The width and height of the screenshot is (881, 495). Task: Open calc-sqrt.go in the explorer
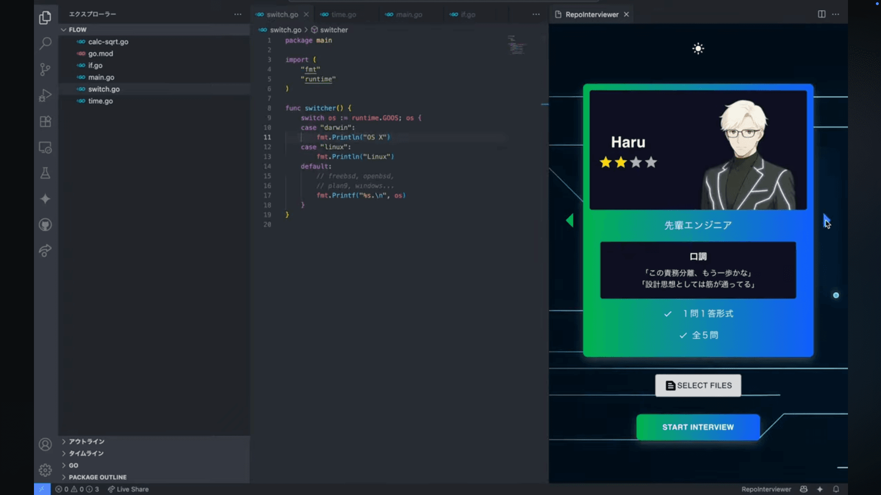point(108,42)
